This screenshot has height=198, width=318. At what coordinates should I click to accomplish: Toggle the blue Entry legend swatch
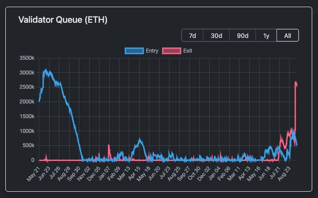[x=134, y=51]
